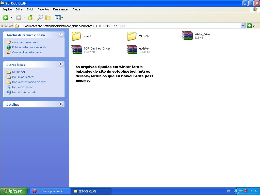The height and width of the screenshot is (195, 260).
Task: Open the Iniciar start menu
Action: click(x=14, y=191)
